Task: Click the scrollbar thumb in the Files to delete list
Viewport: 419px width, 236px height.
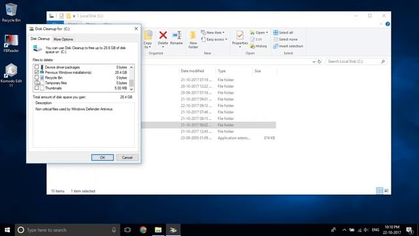Action: coord(131,83)
